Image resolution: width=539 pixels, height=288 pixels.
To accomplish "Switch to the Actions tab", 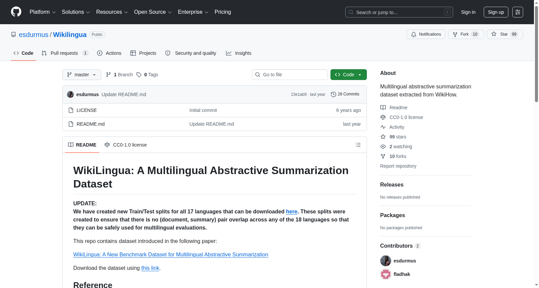I will pos(109,53).
